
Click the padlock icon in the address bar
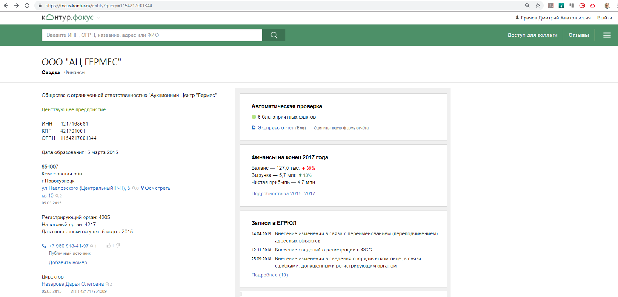[x=40, y=6]
